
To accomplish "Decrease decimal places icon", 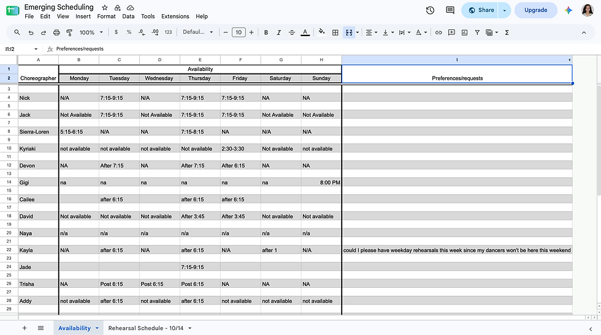I will point(142,32).
